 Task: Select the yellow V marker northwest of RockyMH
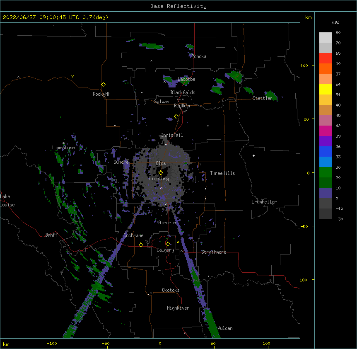[x=72, y=76]
